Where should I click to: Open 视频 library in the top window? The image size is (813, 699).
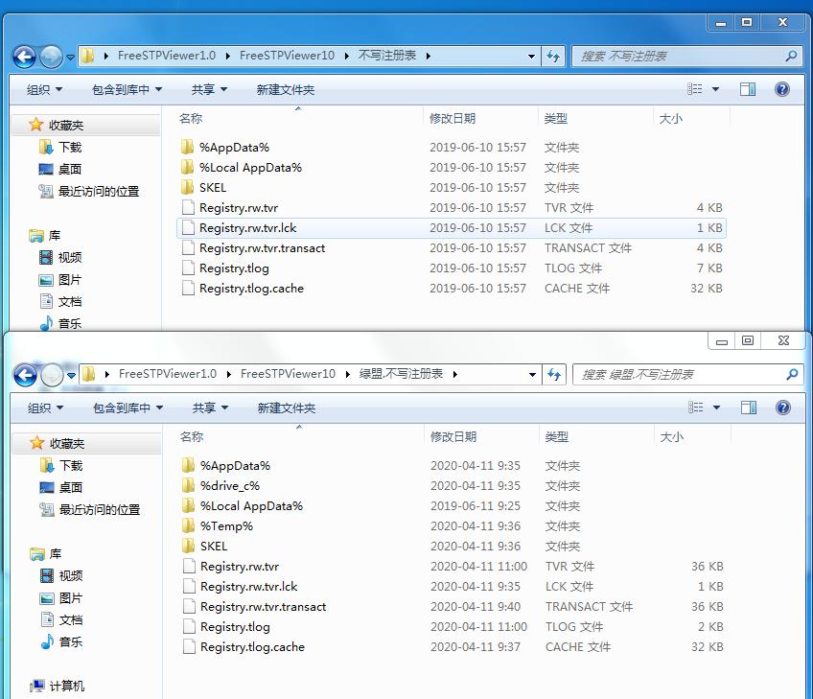point(60,257)
